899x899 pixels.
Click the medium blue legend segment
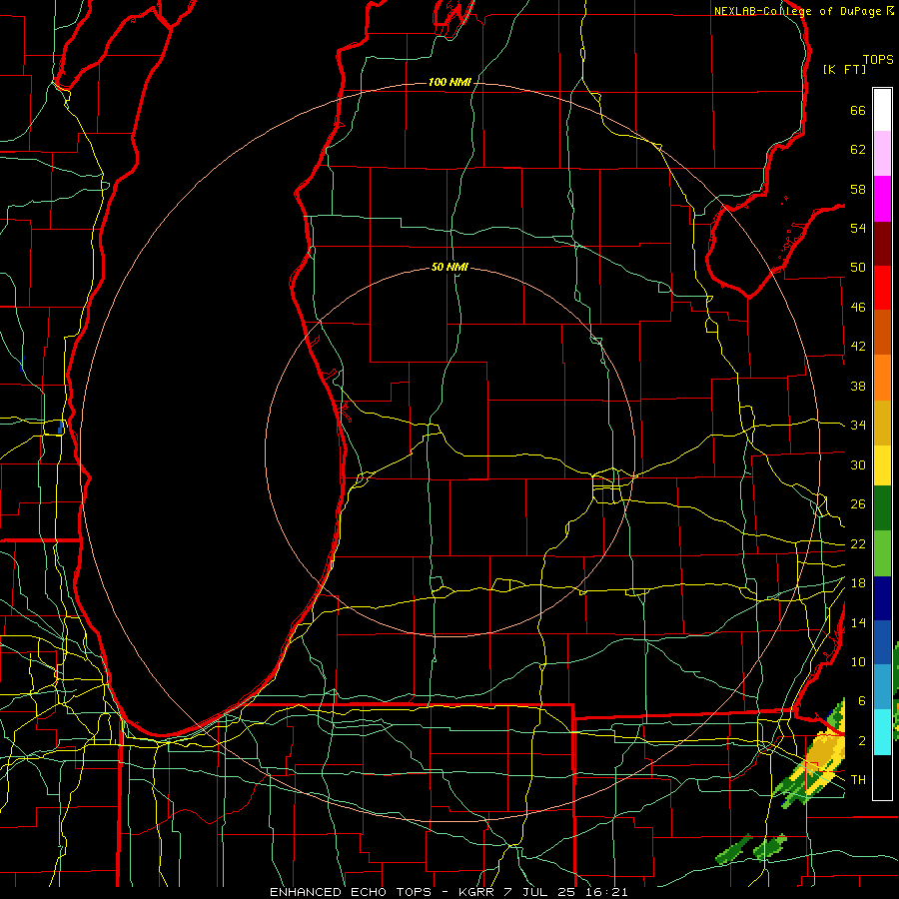pyautogui.click(x=882, y=642)
